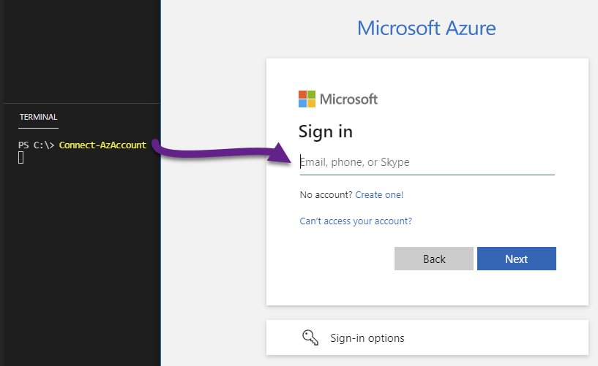The width and height of the screenshot is (598, 366).
Task: Open the Sign-in options label
Action: click(367, 338)
